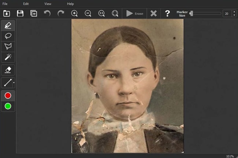Click the Marker Size value field
This screenshot has width=238, height=158.
pos(227,14)
